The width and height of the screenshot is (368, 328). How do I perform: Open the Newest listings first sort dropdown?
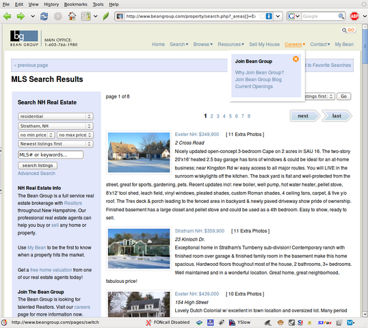tap(55, 143)
